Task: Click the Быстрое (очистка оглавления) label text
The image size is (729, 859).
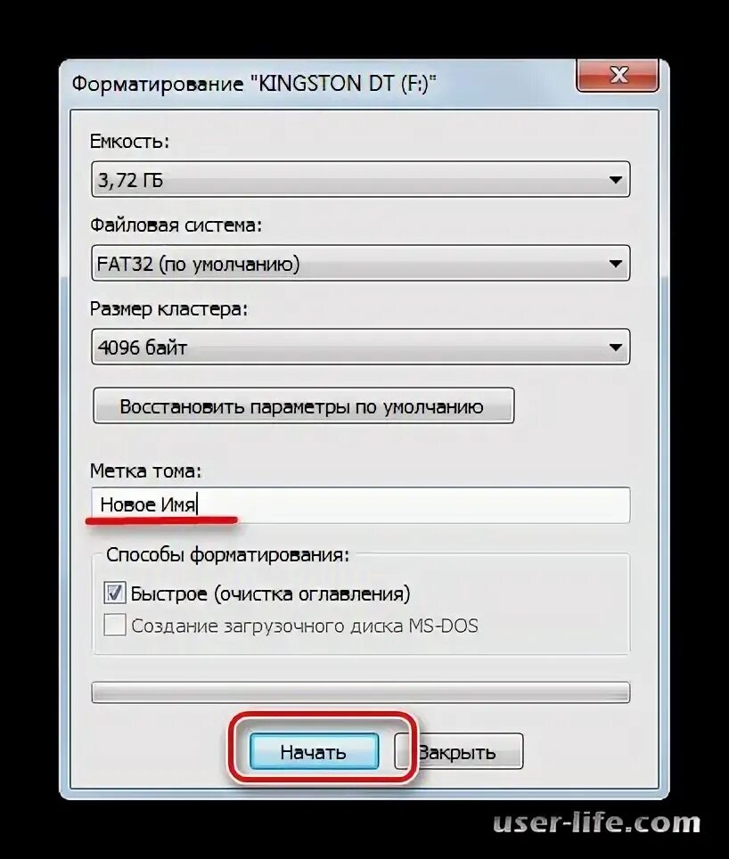Action: click(271, 593)
